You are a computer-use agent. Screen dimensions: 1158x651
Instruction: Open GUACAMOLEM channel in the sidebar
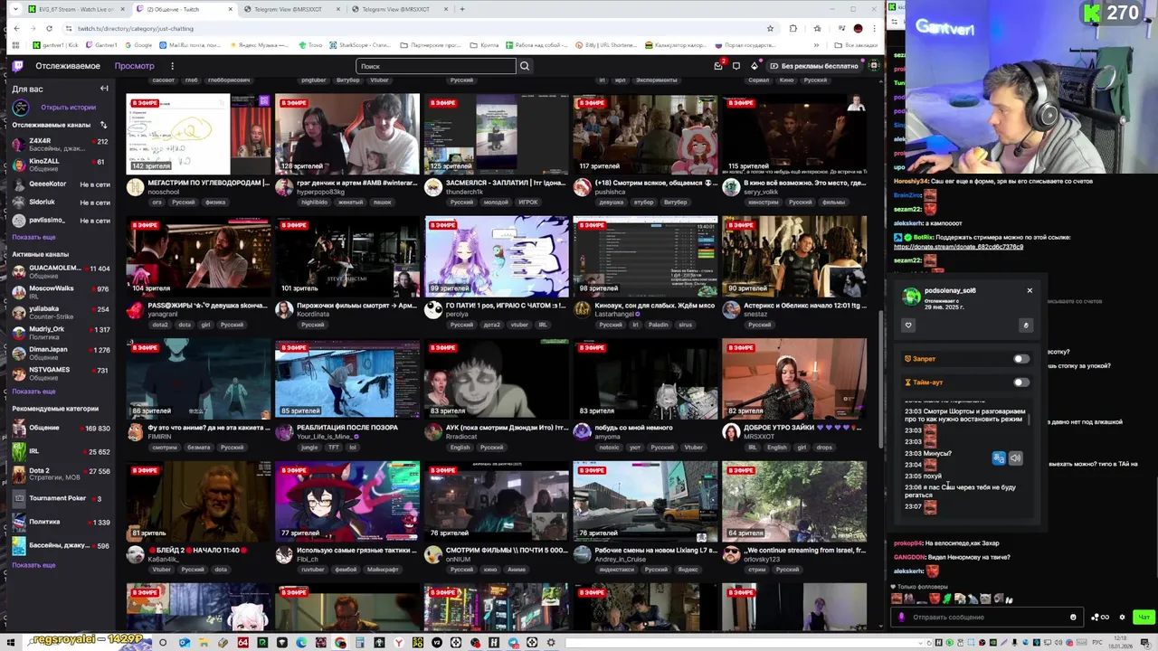62,271
